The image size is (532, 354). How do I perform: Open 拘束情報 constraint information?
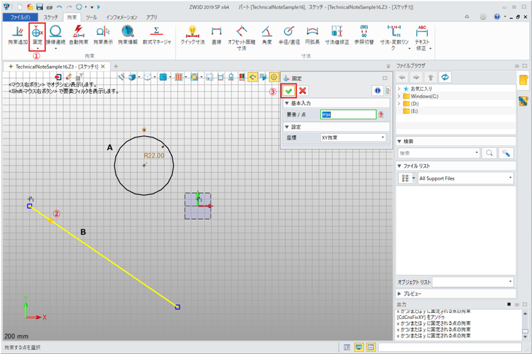128,35
